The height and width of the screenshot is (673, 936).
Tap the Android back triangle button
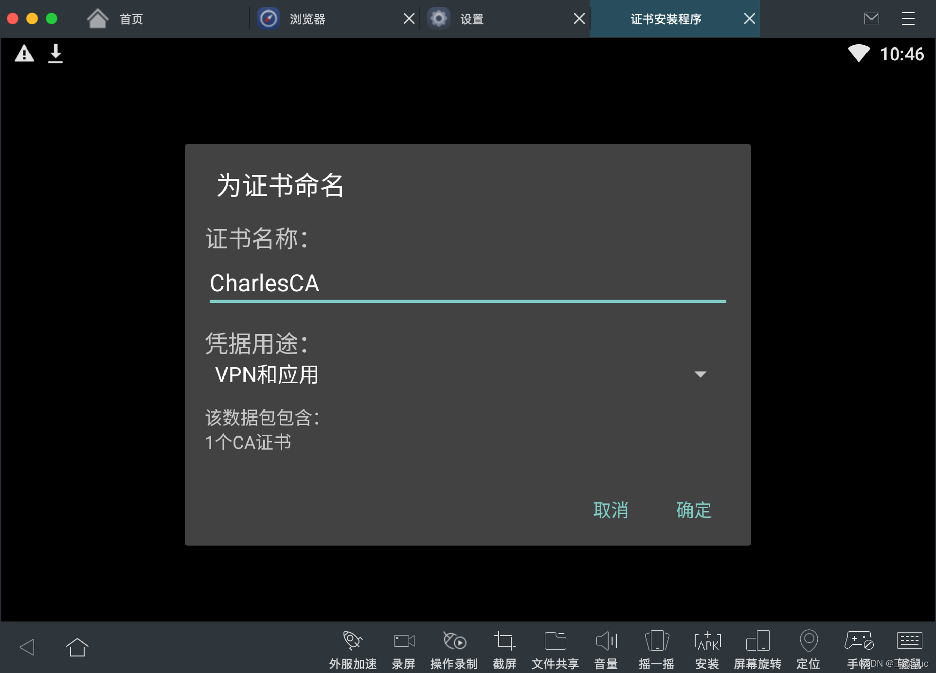[x=27, y=647]
